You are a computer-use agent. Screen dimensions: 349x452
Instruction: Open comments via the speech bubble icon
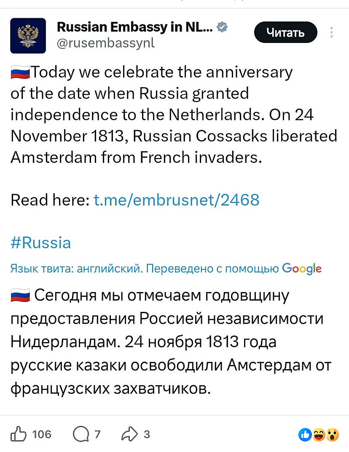80,434
